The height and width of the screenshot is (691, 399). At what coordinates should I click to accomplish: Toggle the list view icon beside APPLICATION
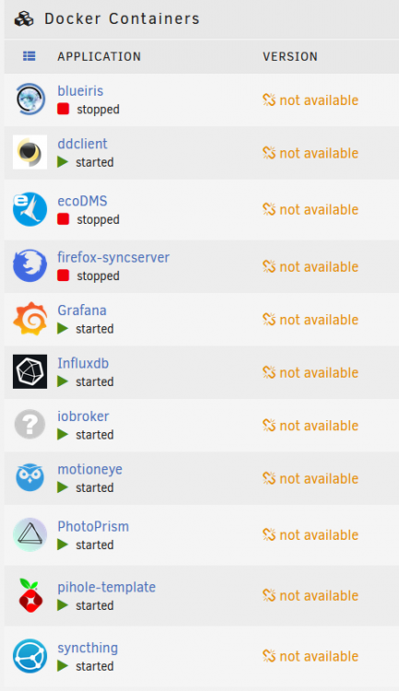[x=29, y=56]
